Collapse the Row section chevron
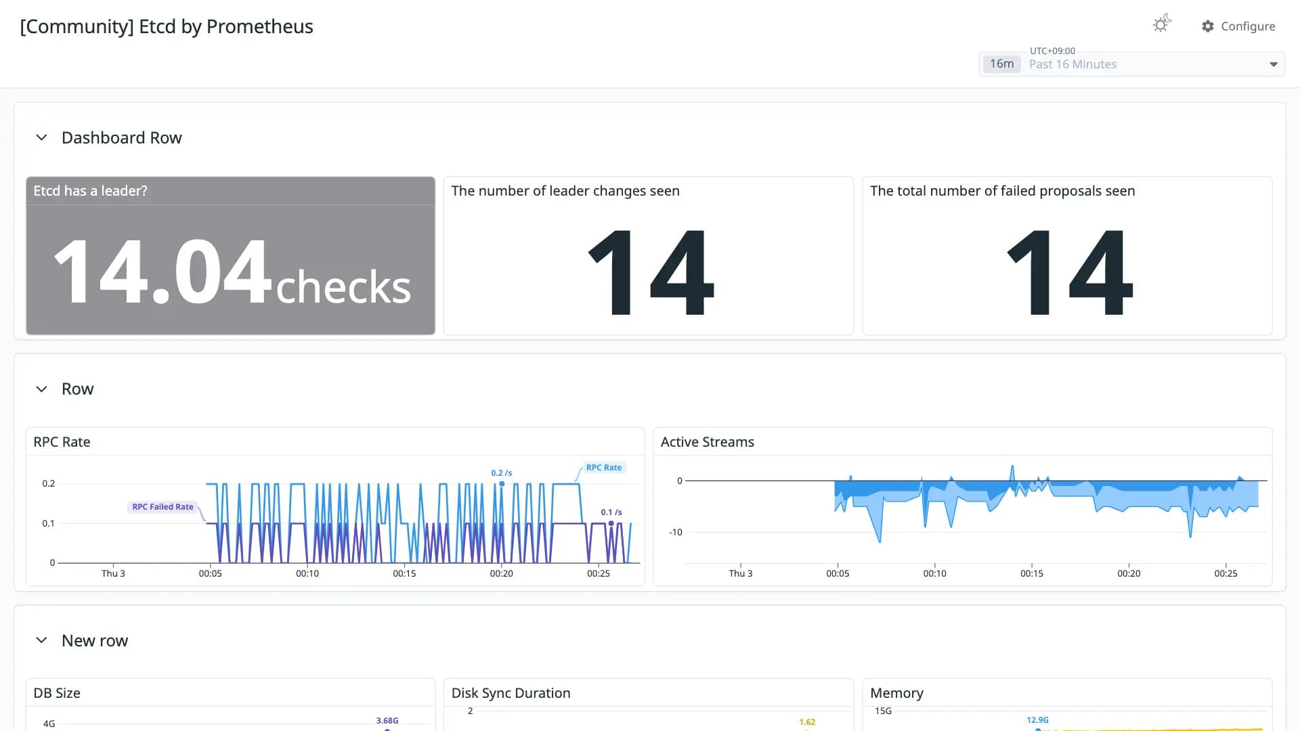The width and height of the screenshot is (1300, 731). tap(41, 389)
